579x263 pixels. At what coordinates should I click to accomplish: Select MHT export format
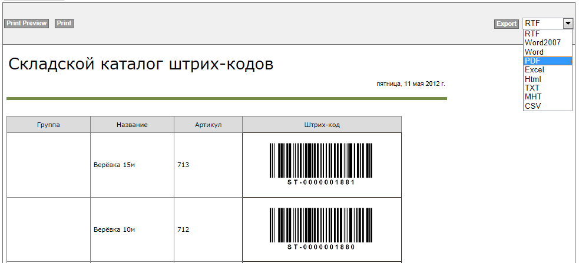coord(533,96)
